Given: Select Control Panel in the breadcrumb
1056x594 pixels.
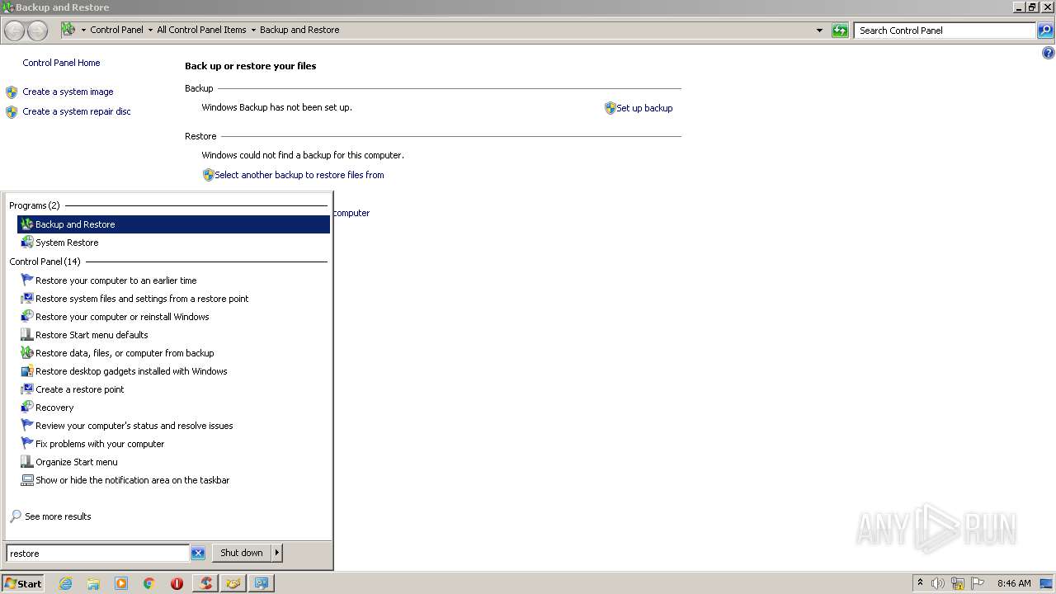Looking at the screenshot, I should coord(116,30).
